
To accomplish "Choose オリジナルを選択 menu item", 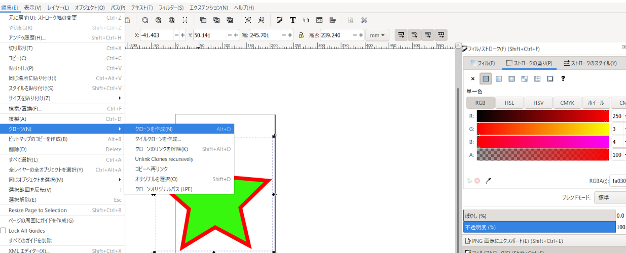I will pyautogui.click(x=179, y=179).
